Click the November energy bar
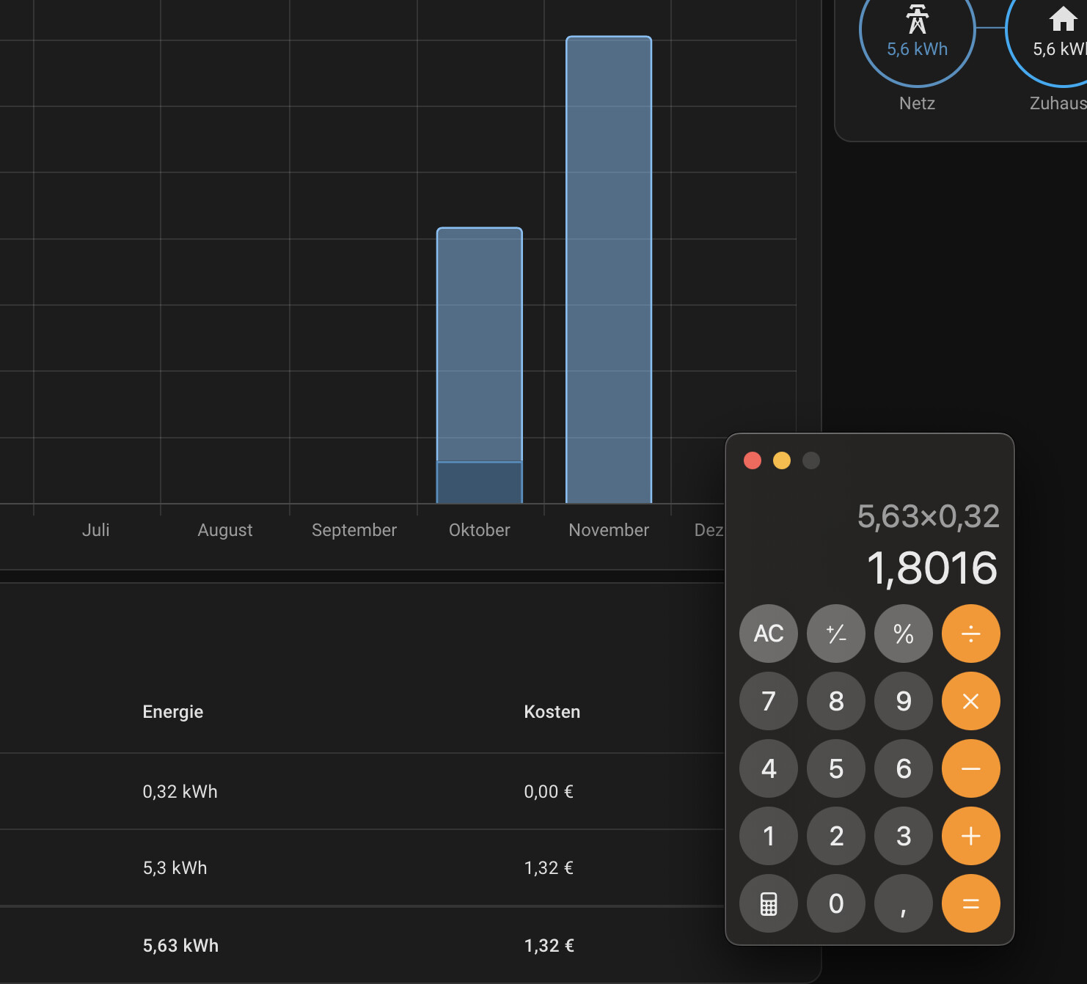Viewport: 1087px width, 984px height. pyautogui.click(x=608, y=270)
